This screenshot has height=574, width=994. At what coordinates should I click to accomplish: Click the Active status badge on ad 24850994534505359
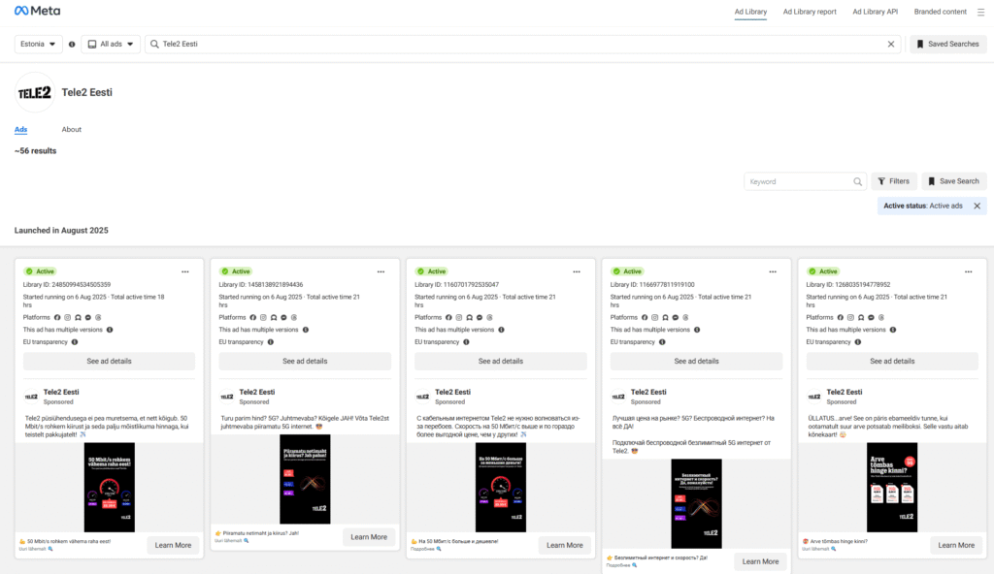[x=40, y=271]
